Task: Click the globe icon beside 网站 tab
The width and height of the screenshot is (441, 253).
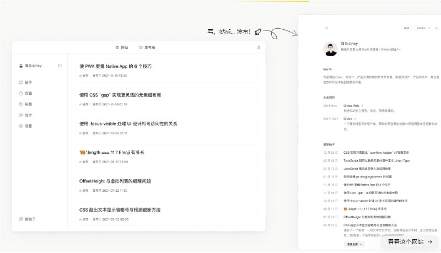Action: [117, 47]
